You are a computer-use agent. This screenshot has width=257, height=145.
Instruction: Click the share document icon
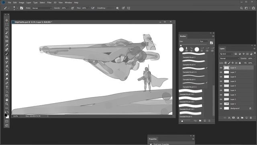pos(253,8)
